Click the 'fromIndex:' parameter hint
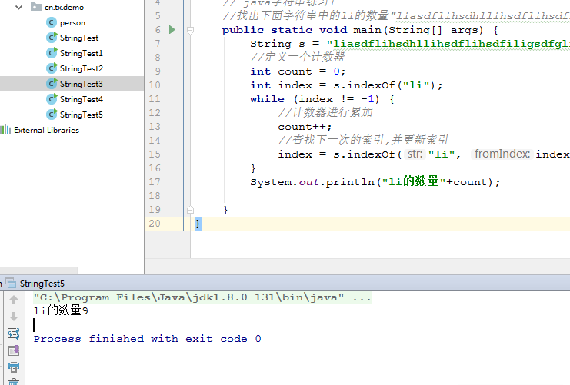The height and width of the screenshot is (385, 570). tap(502, 154)
